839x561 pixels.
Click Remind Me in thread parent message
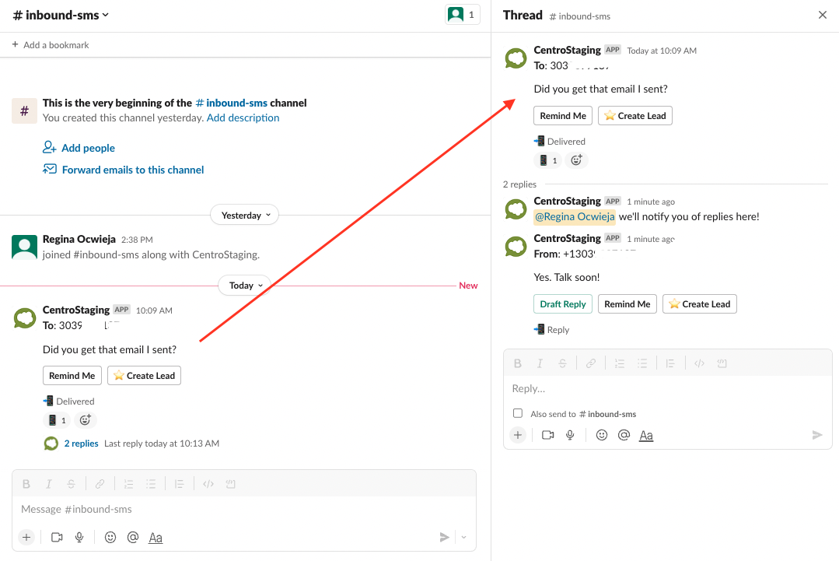pyautogui.click(x=563, y=116)
